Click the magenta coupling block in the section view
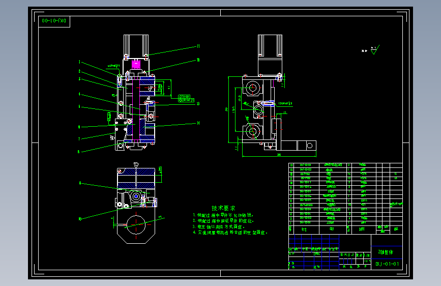The height and width of the screenshot is (286, 441). point(136,65)
